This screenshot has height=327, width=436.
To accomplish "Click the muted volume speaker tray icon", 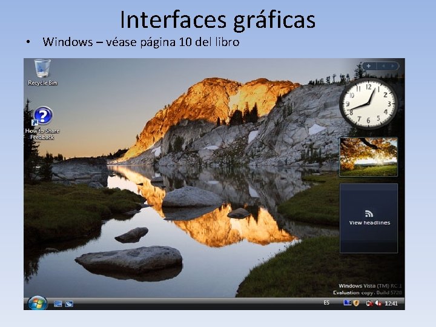I will click(x=378, y=303).
